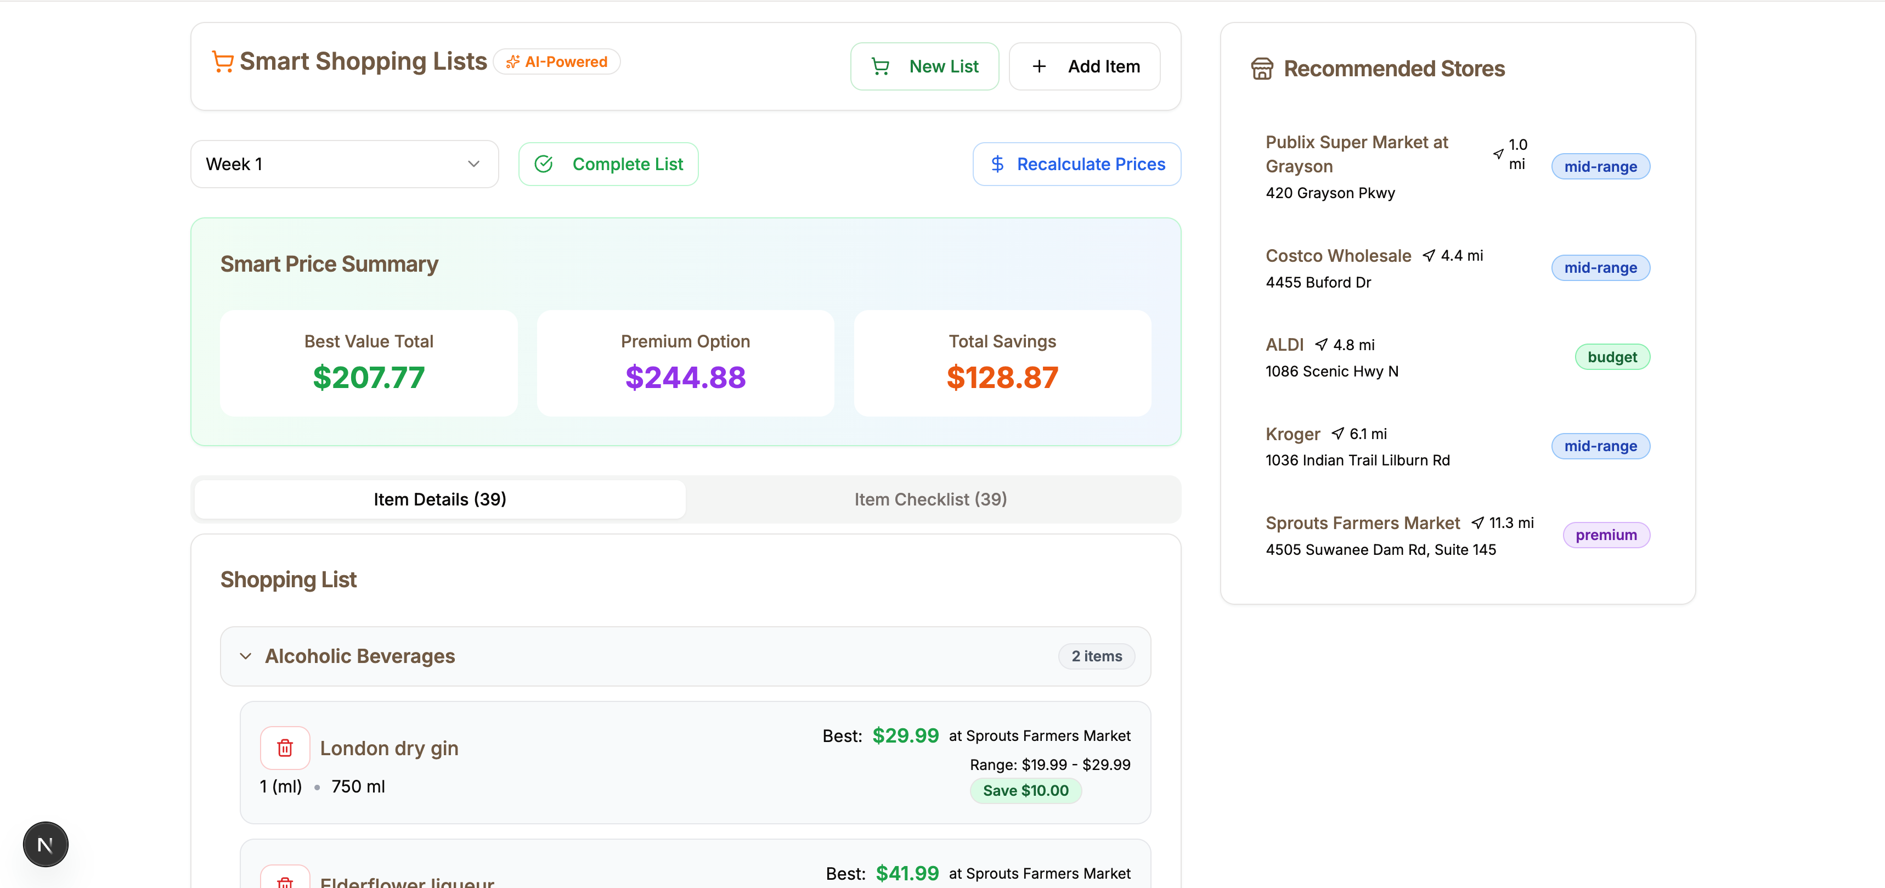This screenshot has height=888, width=1885.
Task: Click the 2 items badge on Alcoholic Beverages
Action: (1096, 656)
